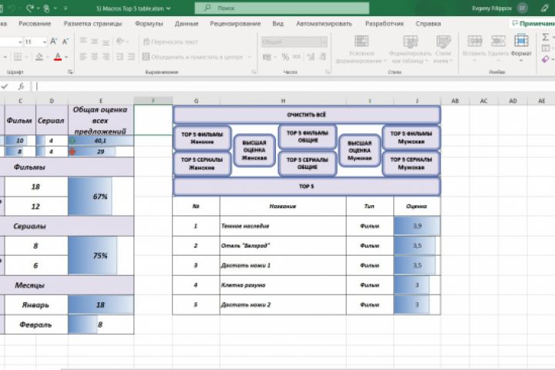Toggle Переносить текст wrap text

(x=170, y=42)
